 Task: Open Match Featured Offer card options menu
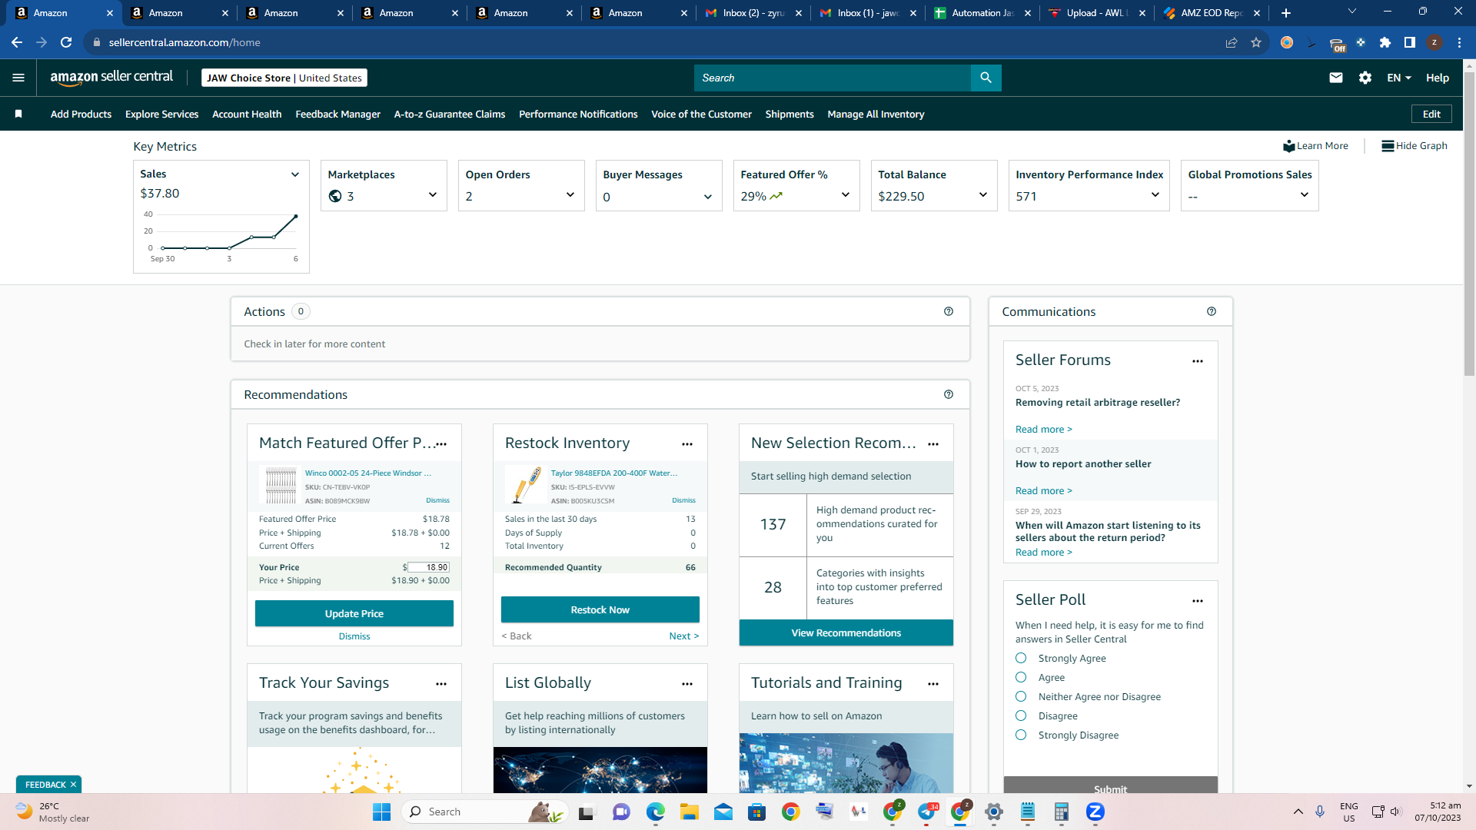pos(441,444)
